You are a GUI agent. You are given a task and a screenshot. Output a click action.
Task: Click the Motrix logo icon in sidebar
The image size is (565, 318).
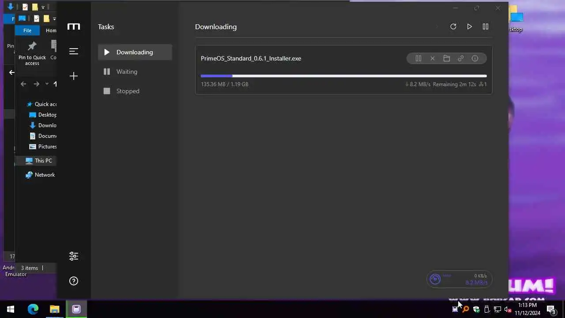(74, 26)
